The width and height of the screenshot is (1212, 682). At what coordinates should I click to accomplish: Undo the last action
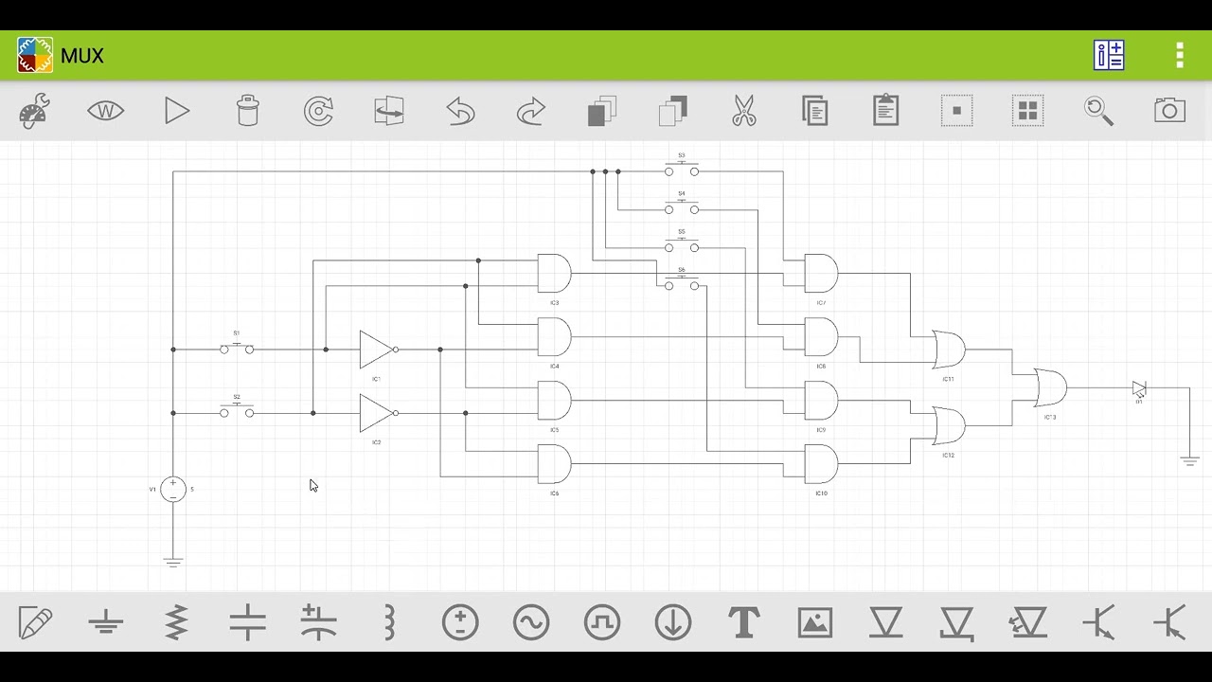click(x=460, y=111)
